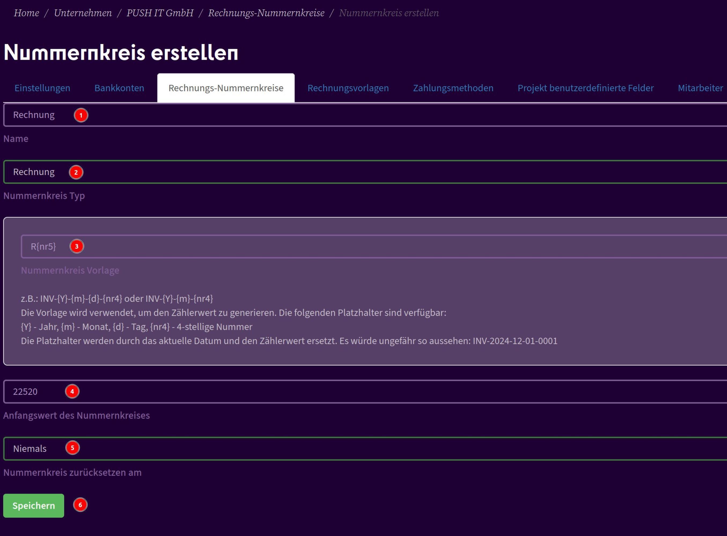Click red marker number 1

click(81, 115)
